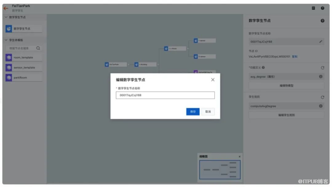Select the room_template item
332x187 pixels.
(24, 57)
